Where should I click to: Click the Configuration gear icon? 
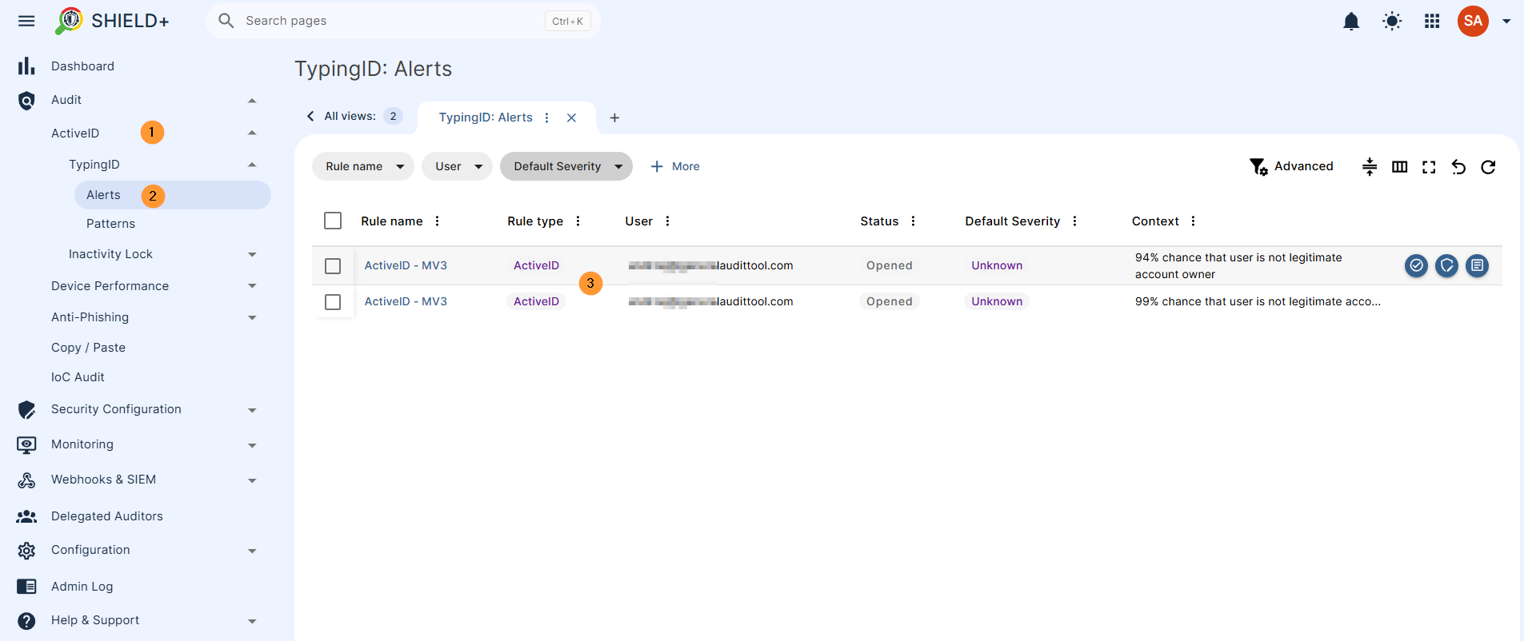tap(26, 551)
